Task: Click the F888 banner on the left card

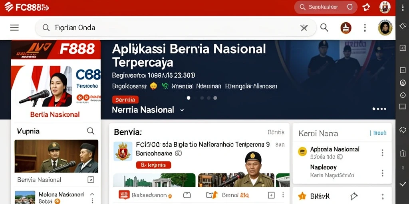Action: tap(56, 49)
